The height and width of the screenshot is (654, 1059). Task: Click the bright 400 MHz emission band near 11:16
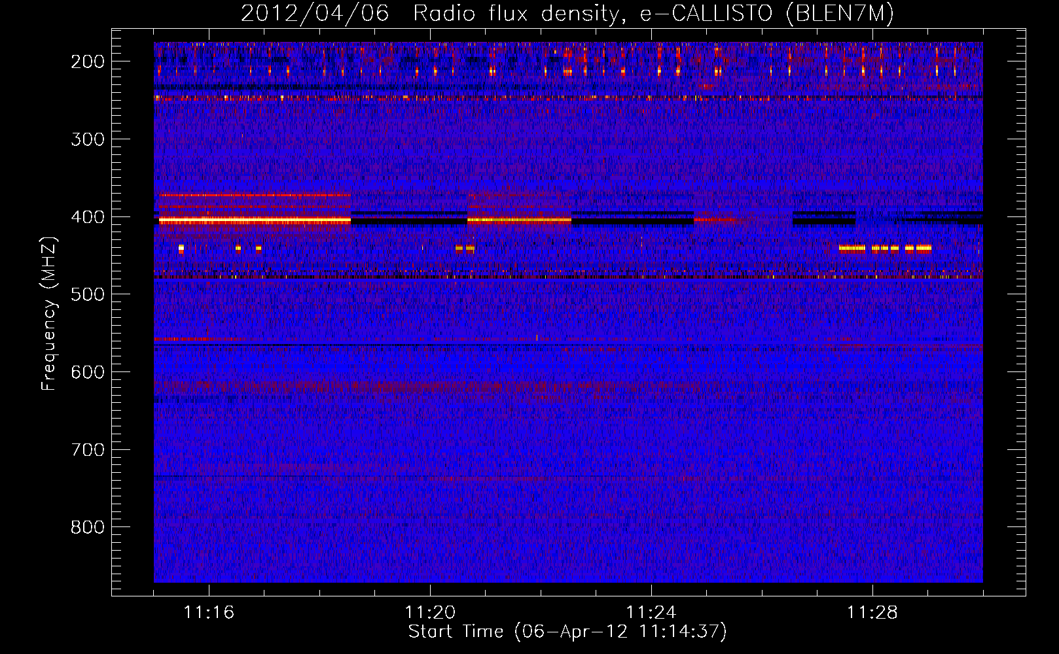[x=255, y=221]
